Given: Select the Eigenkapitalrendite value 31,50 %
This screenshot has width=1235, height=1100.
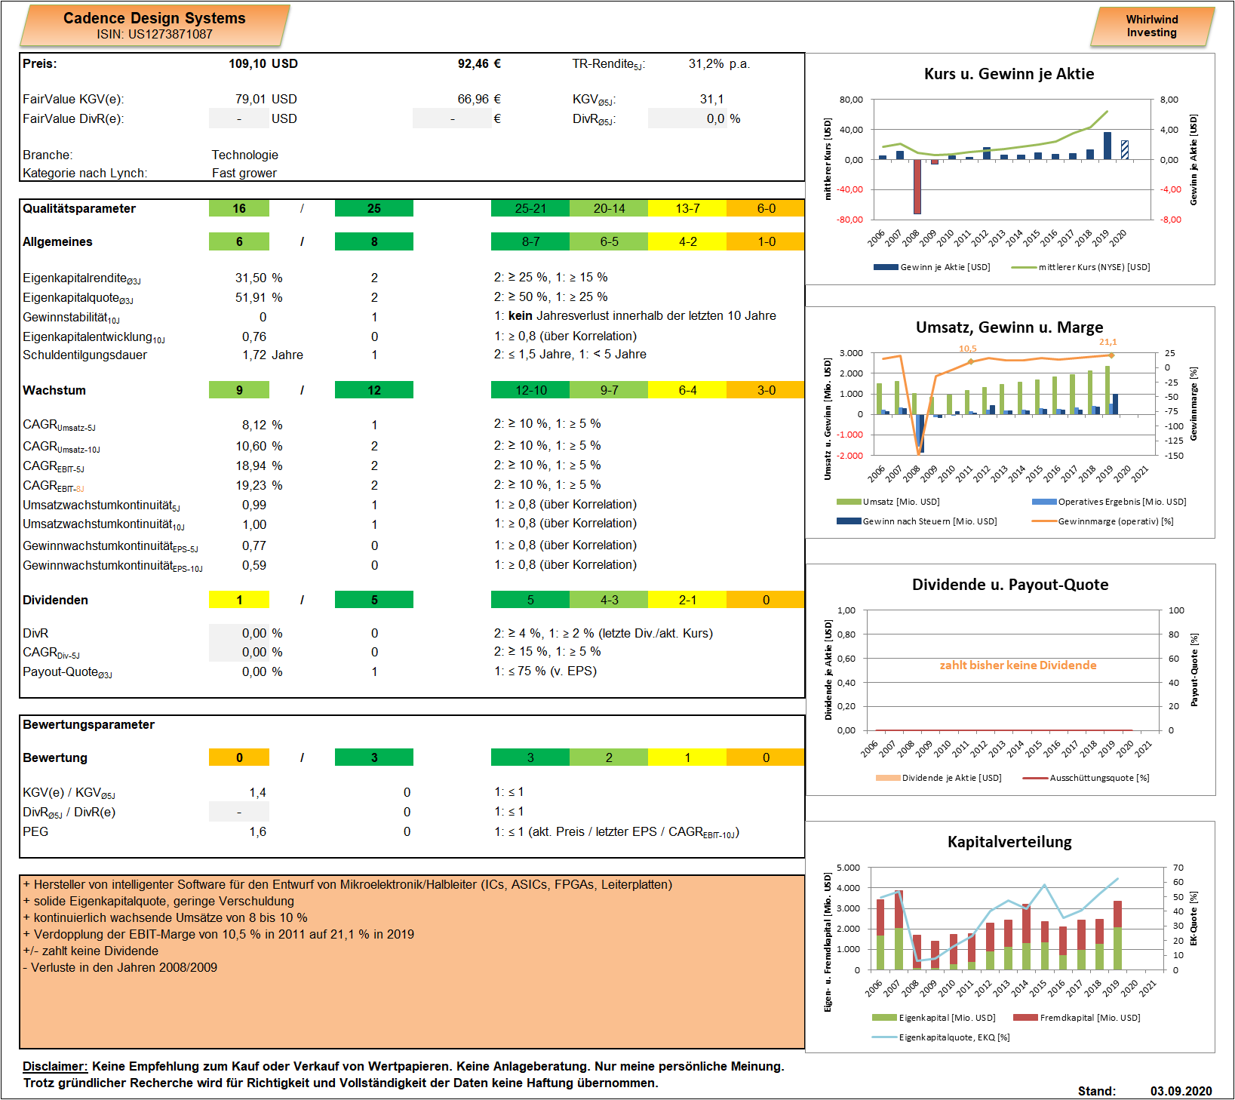Looking at the screenshot, I should [259, 278].
